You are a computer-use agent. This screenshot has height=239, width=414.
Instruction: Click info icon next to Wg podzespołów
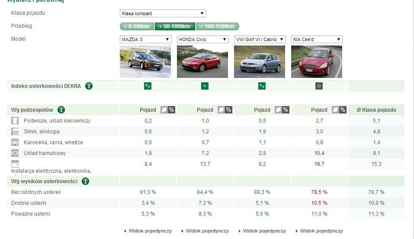coord(61,110)
